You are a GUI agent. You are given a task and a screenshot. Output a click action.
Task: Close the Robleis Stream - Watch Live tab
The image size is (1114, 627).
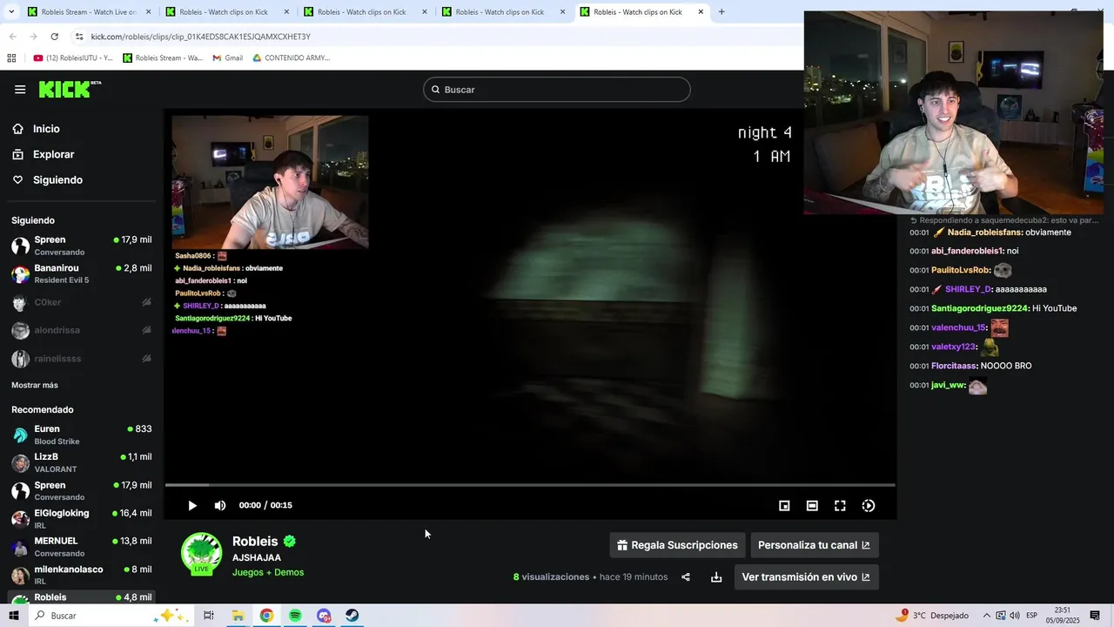(148, 12)
